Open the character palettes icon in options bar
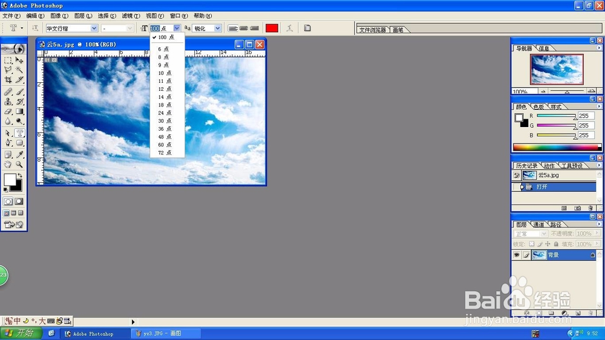This screenshot has width=605, height=340. (307, 28)
